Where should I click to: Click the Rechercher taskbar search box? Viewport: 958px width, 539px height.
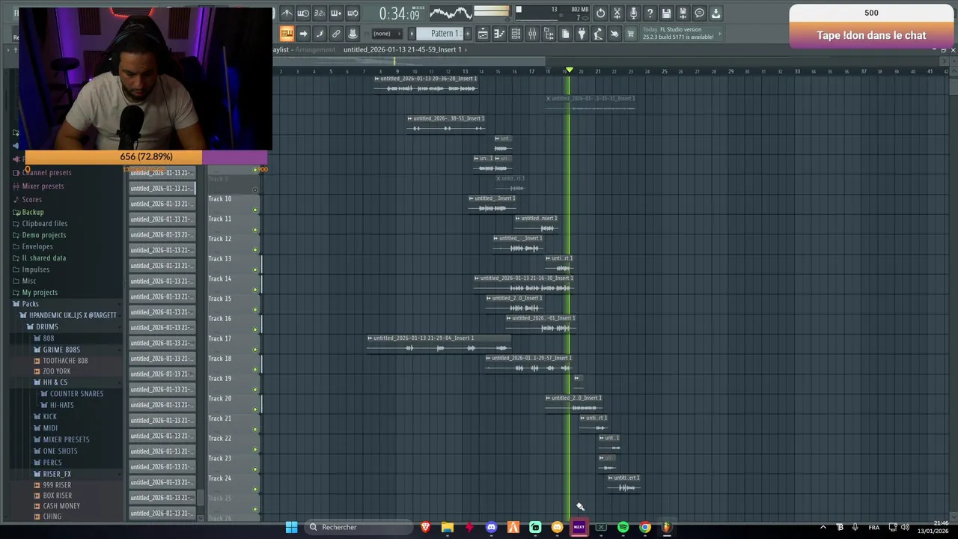[359, 527]
